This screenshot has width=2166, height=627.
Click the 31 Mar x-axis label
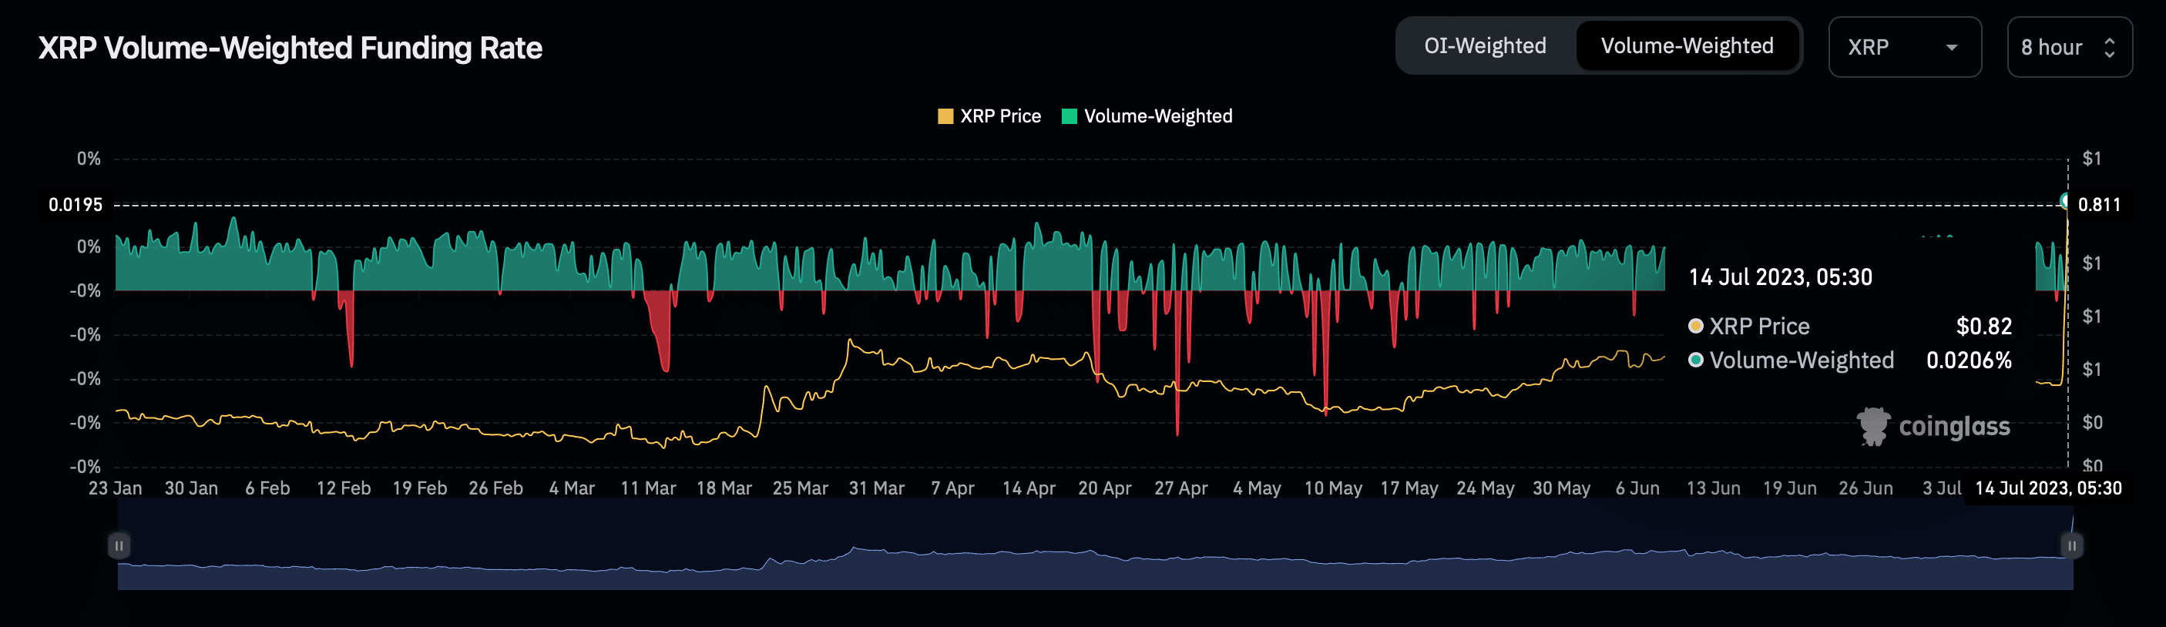(x=876, y=488)
